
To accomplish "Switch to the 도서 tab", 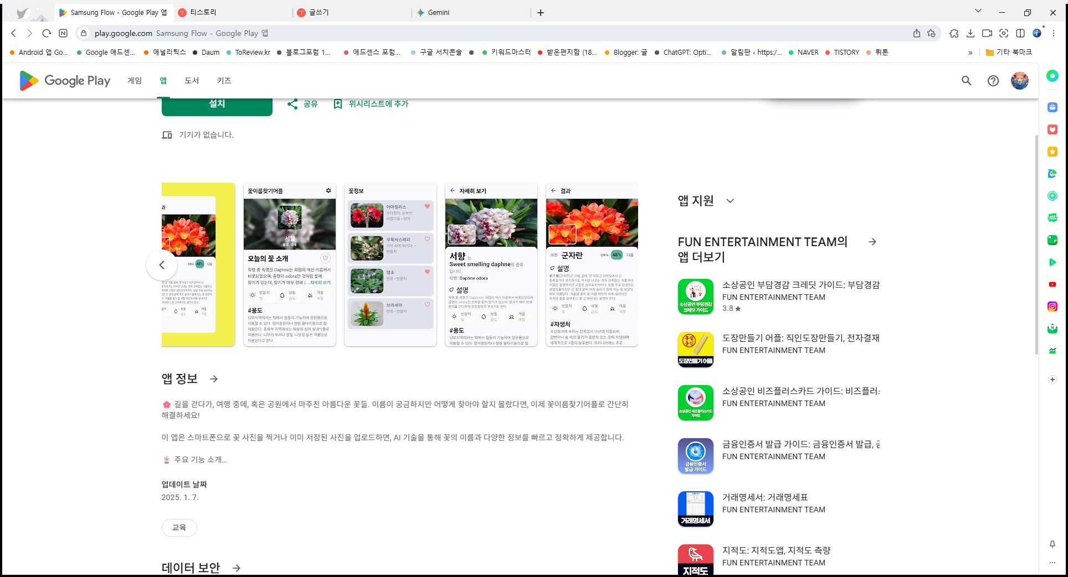I will (191, 81).
